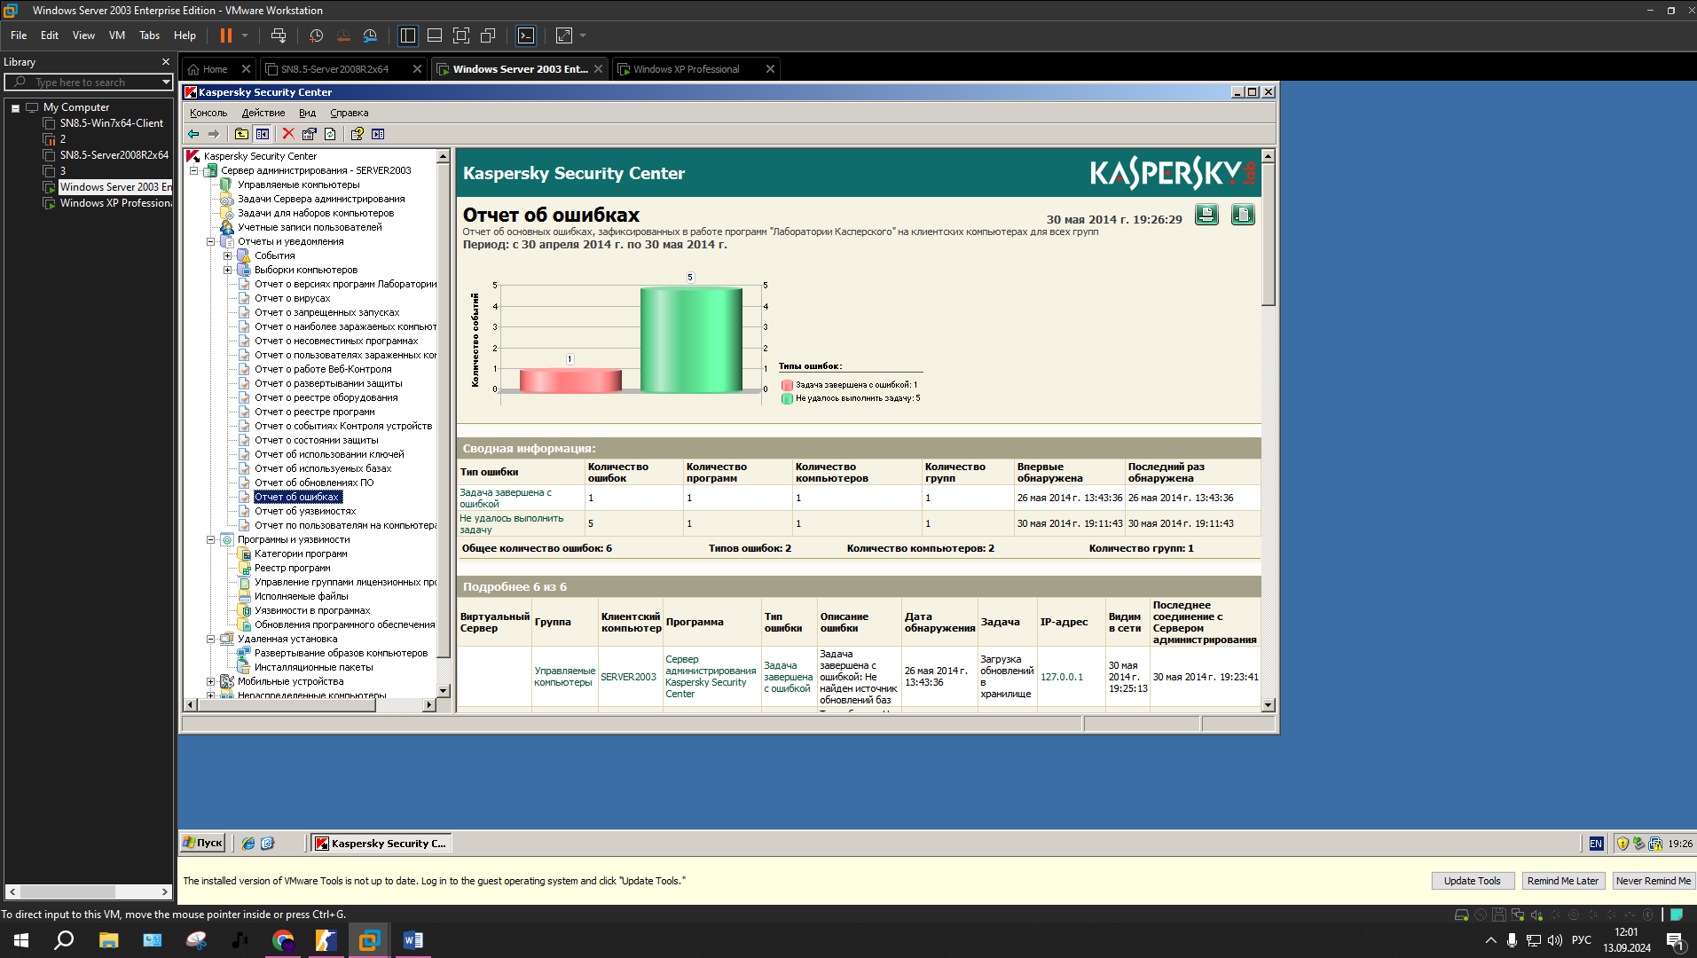
Task: Open the Вид menu
Action: [x=307, y=113]
